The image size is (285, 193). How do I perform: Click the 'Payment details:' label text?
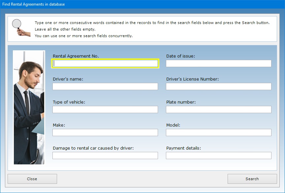pos(183,148)
